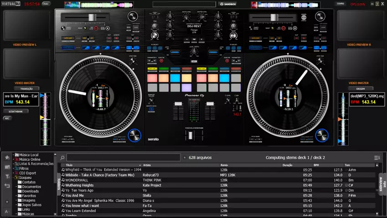Click the left deck pitch slider handle
387x218 pixels.
[92, 17]
